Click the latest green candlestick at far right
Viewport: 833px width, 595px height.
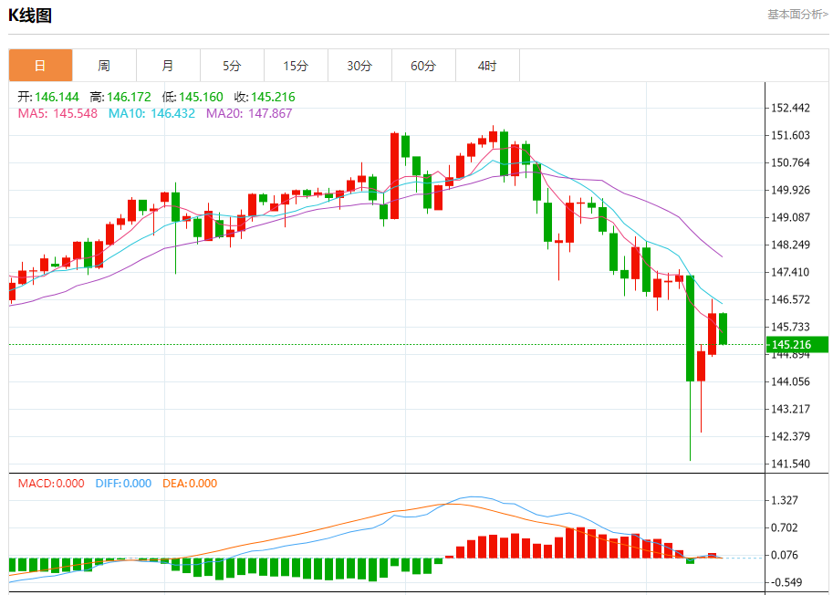pos(723,329)
